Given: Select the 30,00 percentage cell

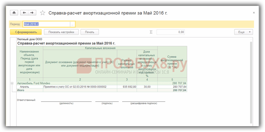Looking at the screenshot, I should pos(147,87).
